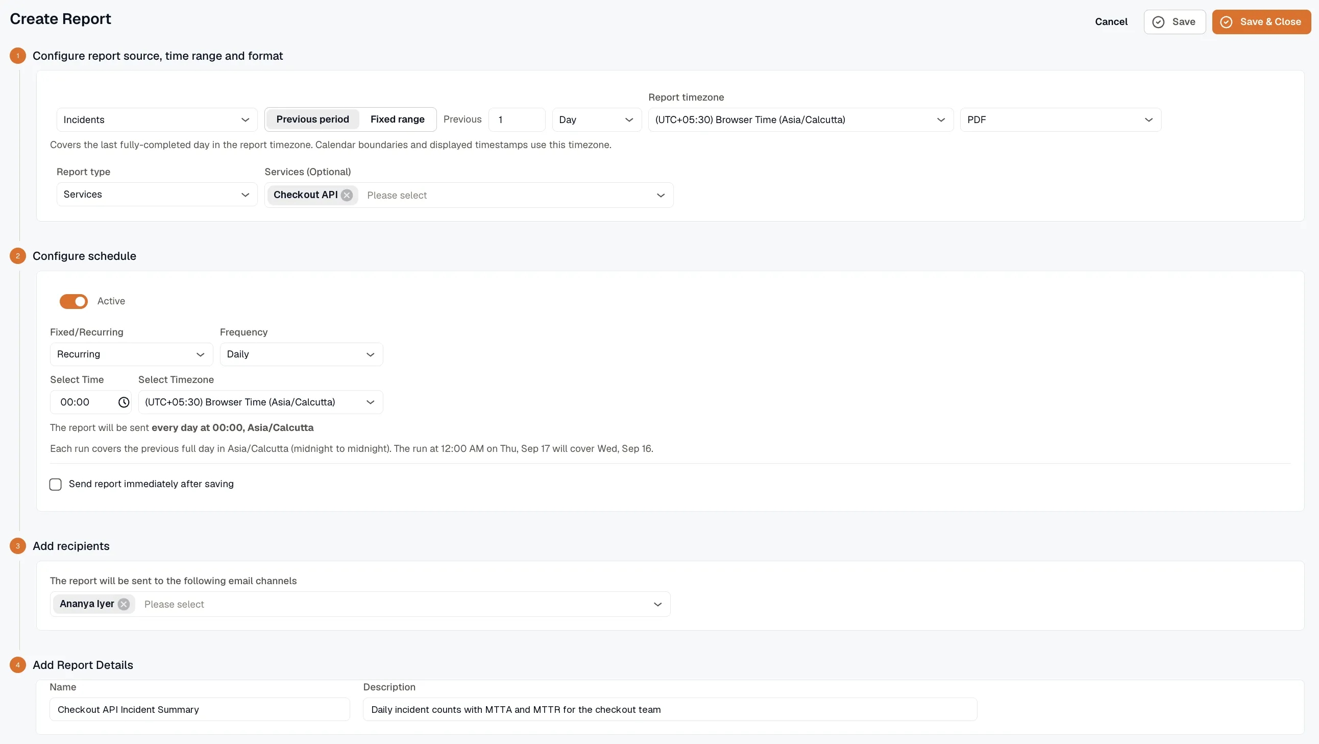Click 'every day at 00:00, Asia/Calcutta' text

coord(232,428)
